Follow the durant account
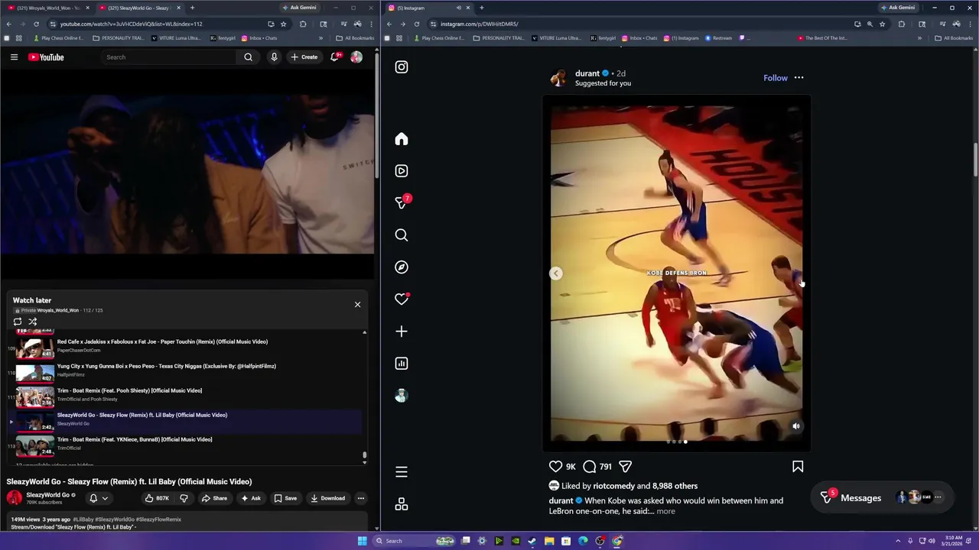 tap(776, 78)
